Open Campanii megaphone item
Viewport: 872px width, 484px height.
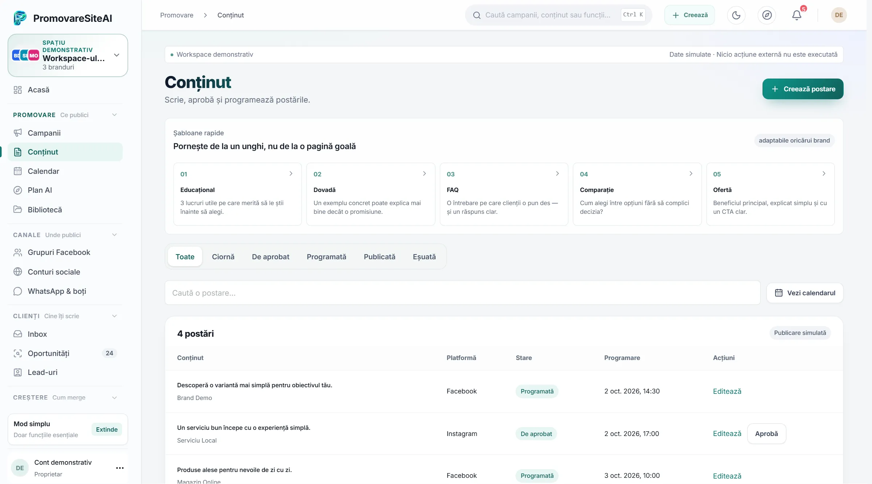(65, 133)
